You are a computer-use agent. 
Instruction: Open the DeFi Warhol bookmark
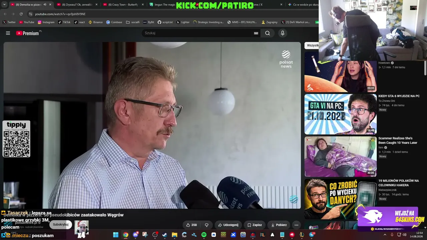(296, 22)
